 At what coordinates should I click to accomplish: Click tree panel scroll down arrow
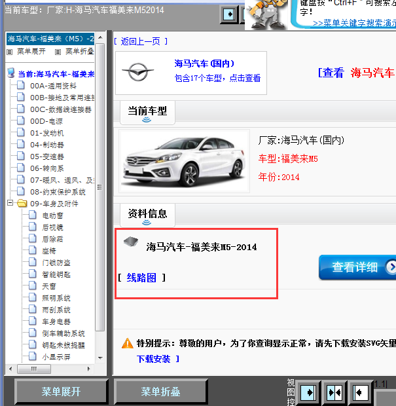click(x=100, y=358)
